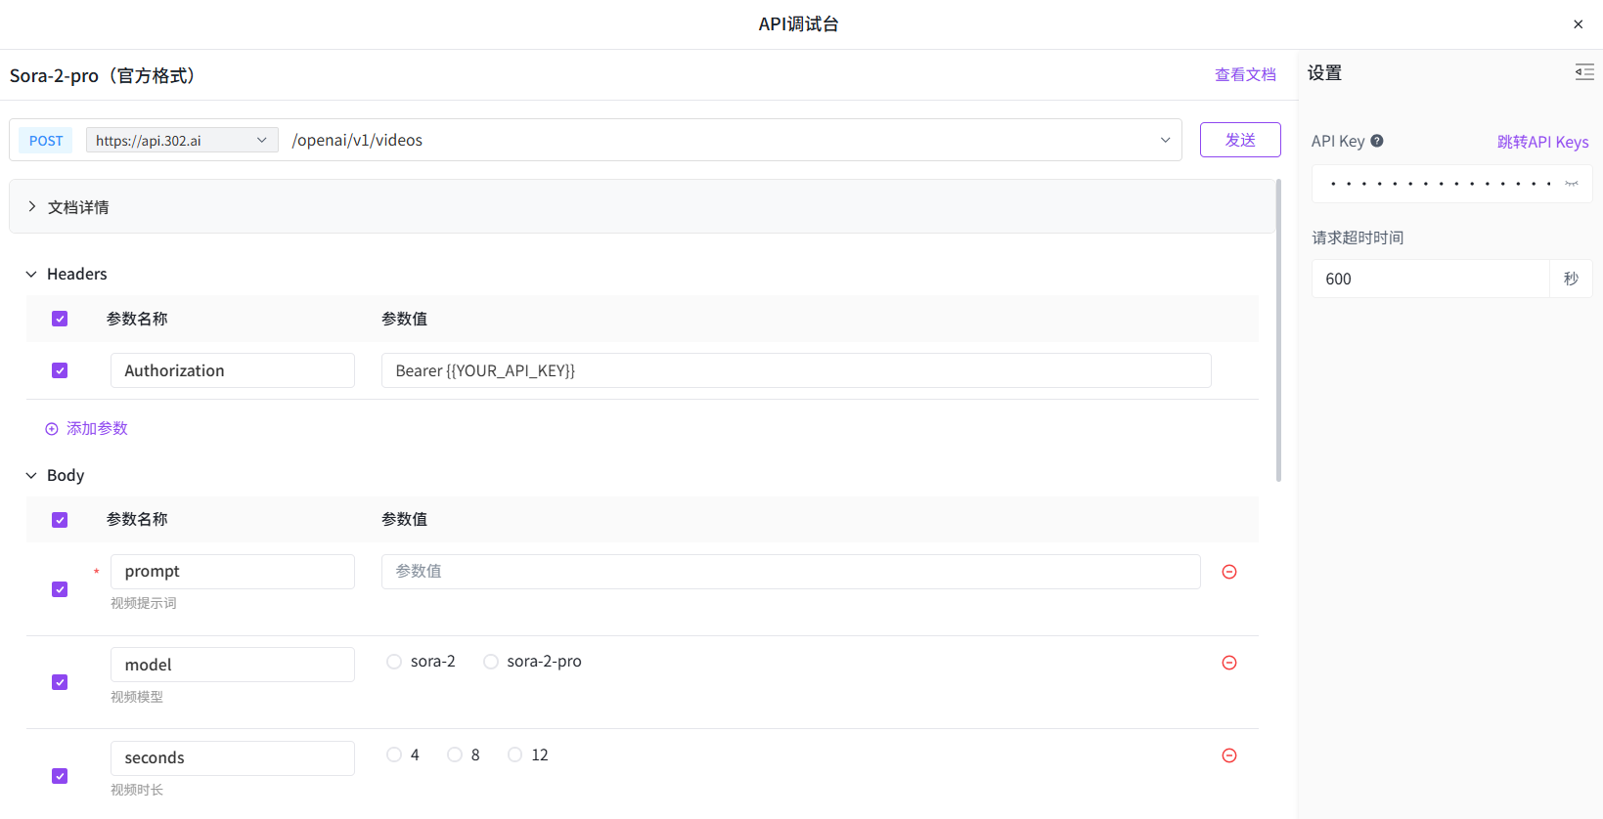
Task: Collapse the settings panel icon
Action: [x=1583, y=72]
